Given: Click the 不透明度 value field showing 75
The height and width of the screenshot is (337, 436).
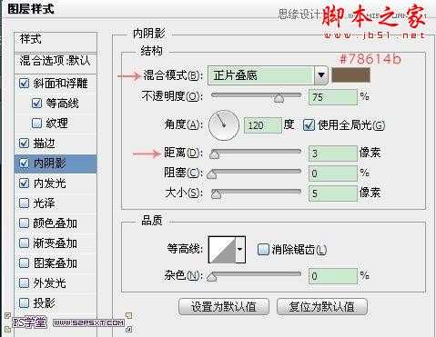Looking at the screenshot, I should point(333,97).
